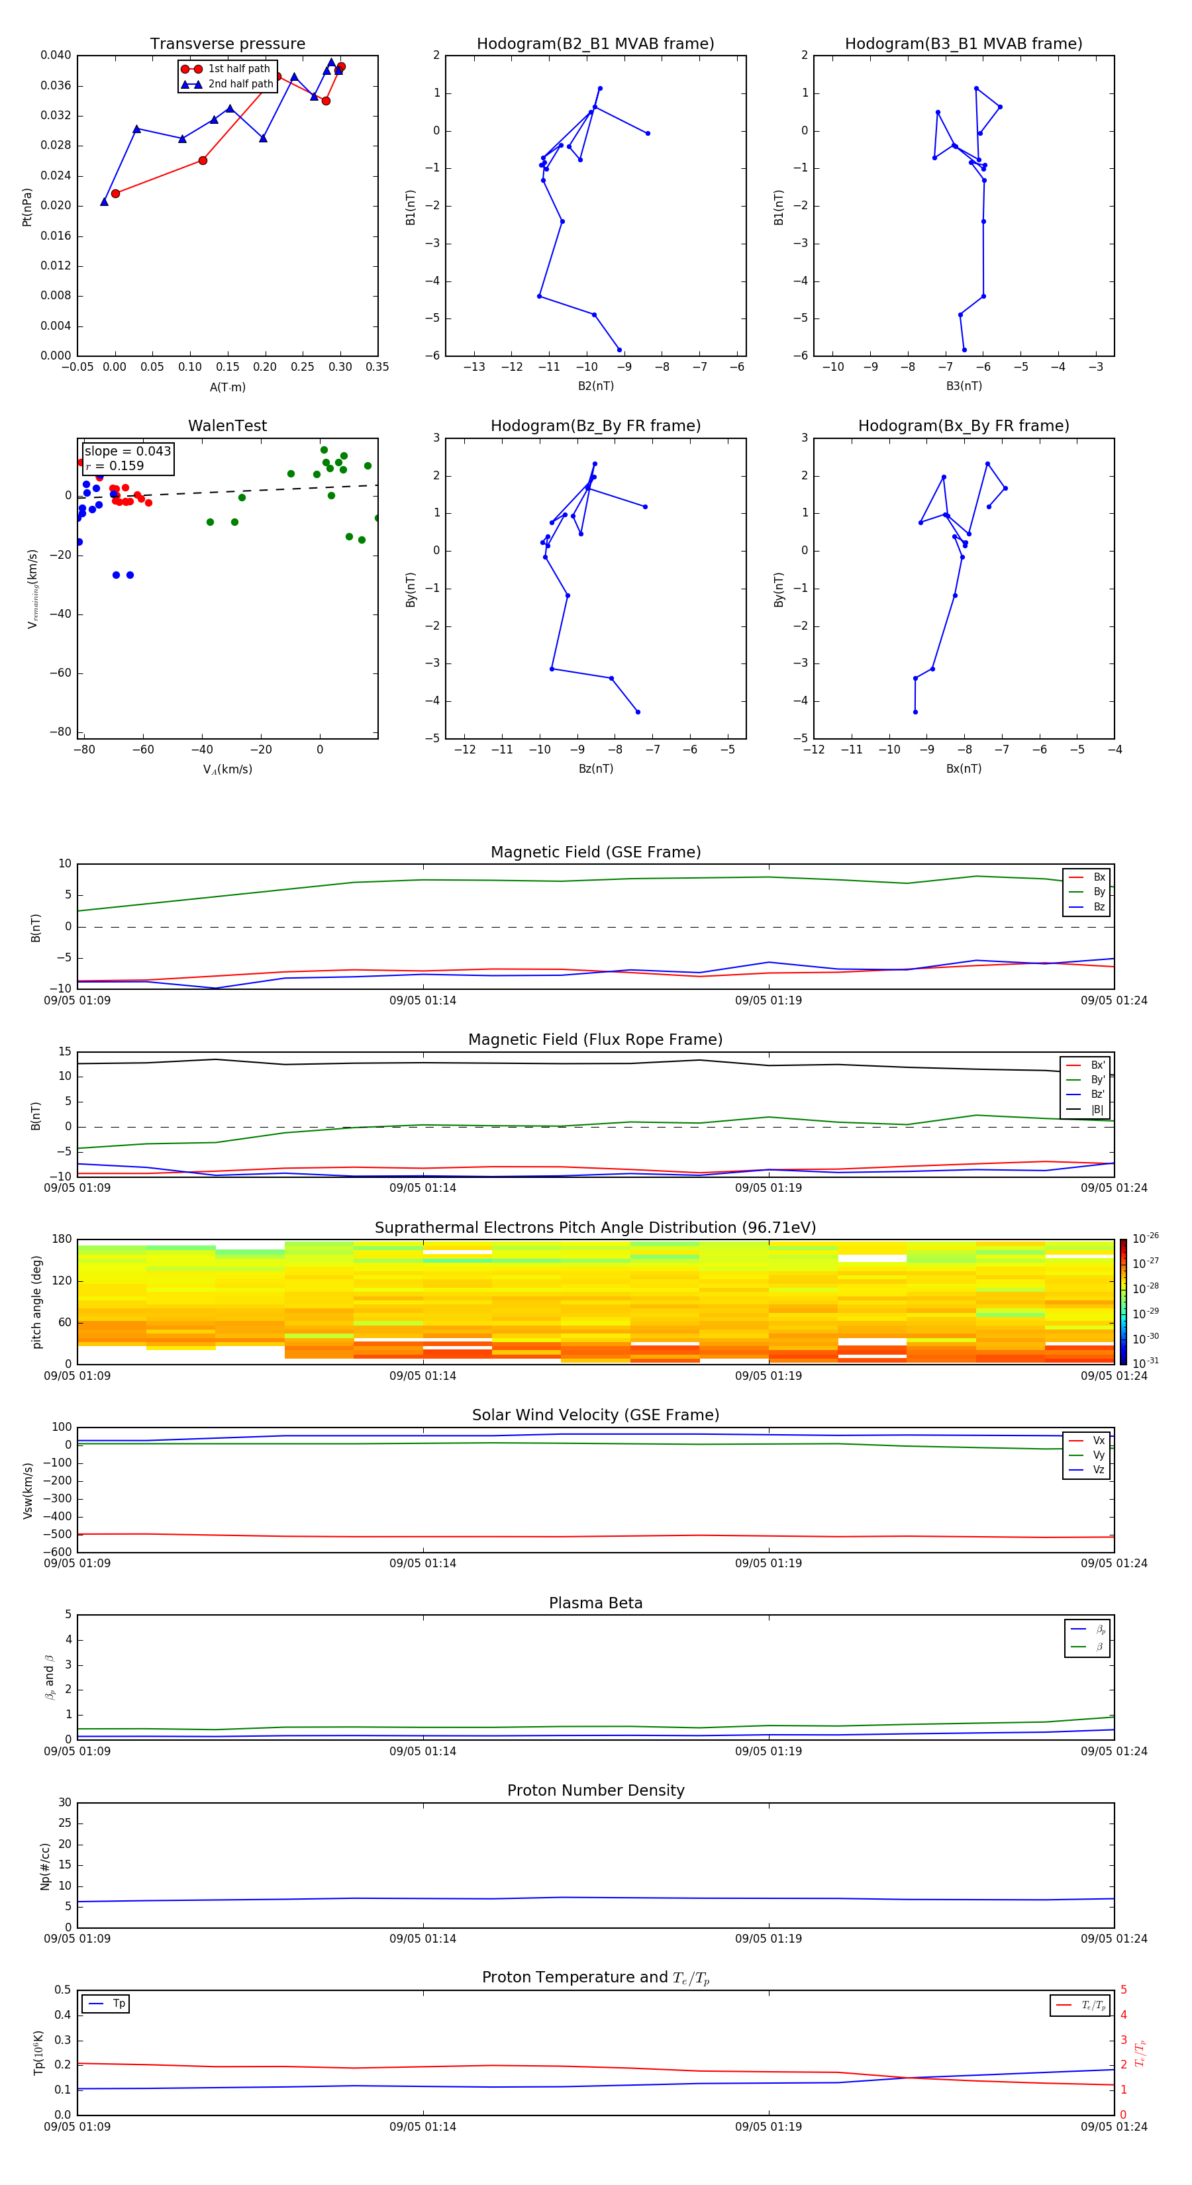Click the "Proton Number Density" title
Viewport: 1192px width, 2185px height.
tap(595, 1790)
